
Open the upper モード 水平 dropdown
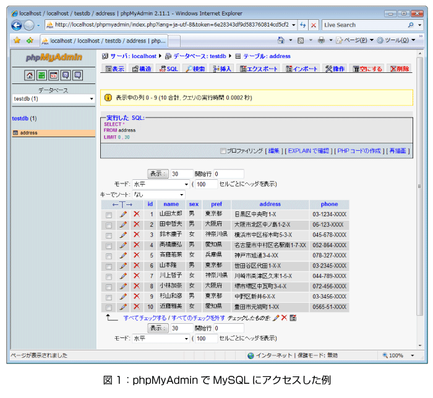click(161, 184)
